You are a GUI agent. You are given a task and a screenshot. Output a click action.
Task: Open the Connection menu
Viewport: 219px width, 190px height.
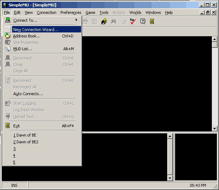(46, 12)
